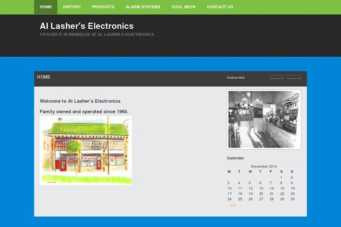
Task: Go to previous month « Jul link
Action: click(232, 205)
